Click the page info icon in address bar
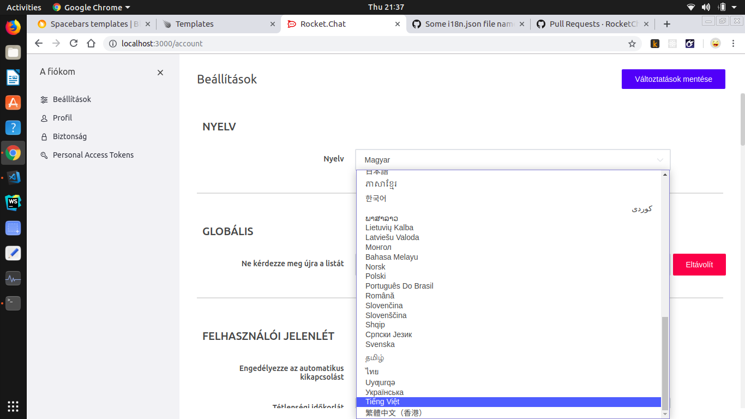Image resolution: width=745 pixels, height=419 pixels. (112, 44)
